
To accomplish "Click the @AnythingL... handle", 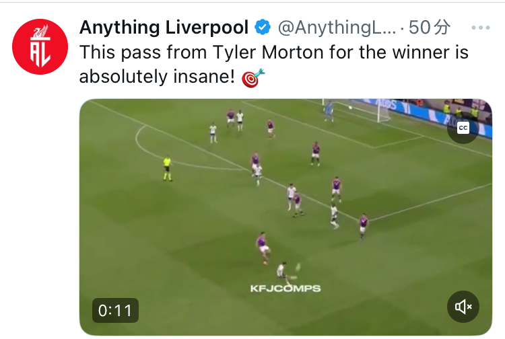I will click(337, 28).
